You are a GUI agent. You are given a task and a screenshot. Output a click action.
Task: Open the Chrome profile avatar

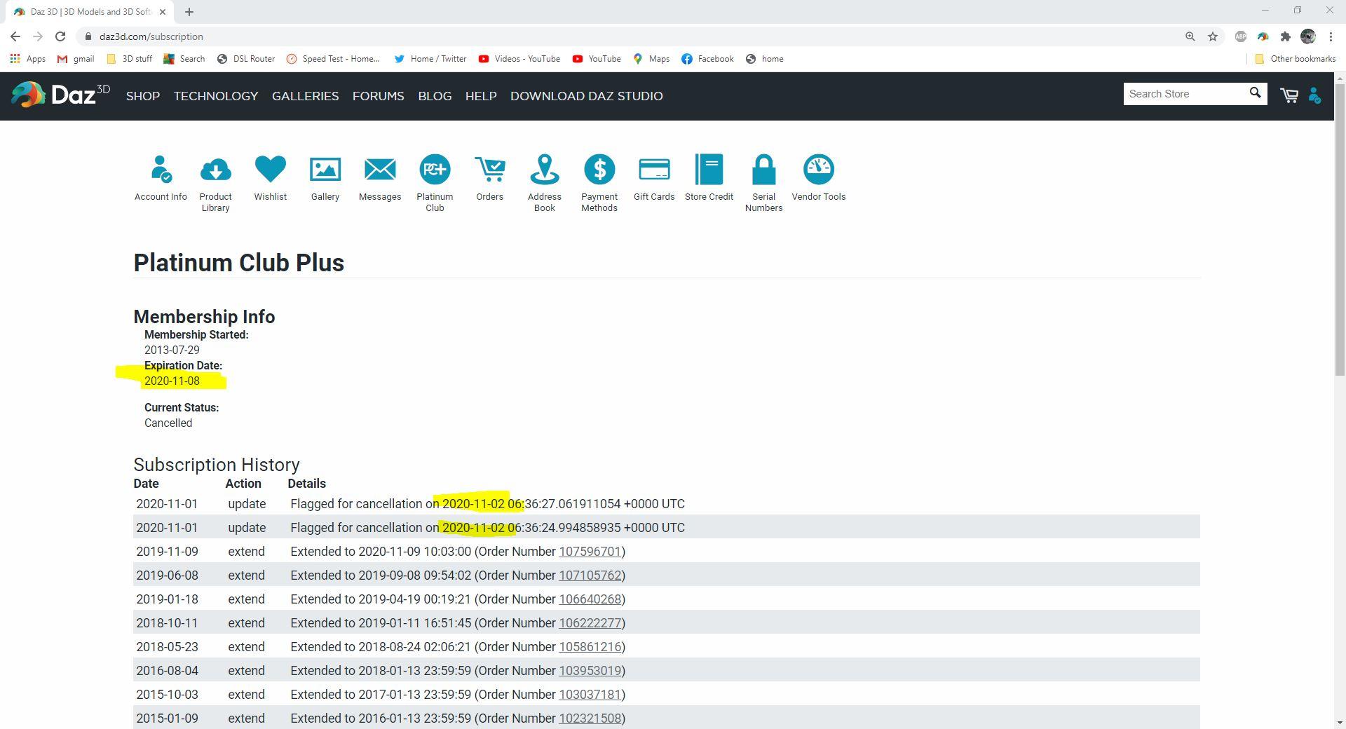pyautogui.click(x=1308, y=36)
